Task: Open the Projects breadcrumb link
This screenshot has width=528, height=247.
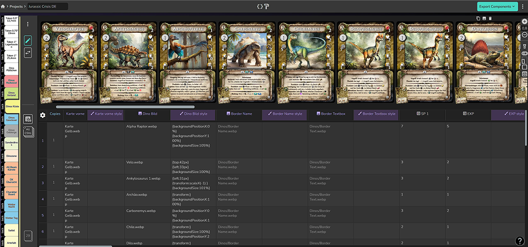Action: (x=16, y=6)
